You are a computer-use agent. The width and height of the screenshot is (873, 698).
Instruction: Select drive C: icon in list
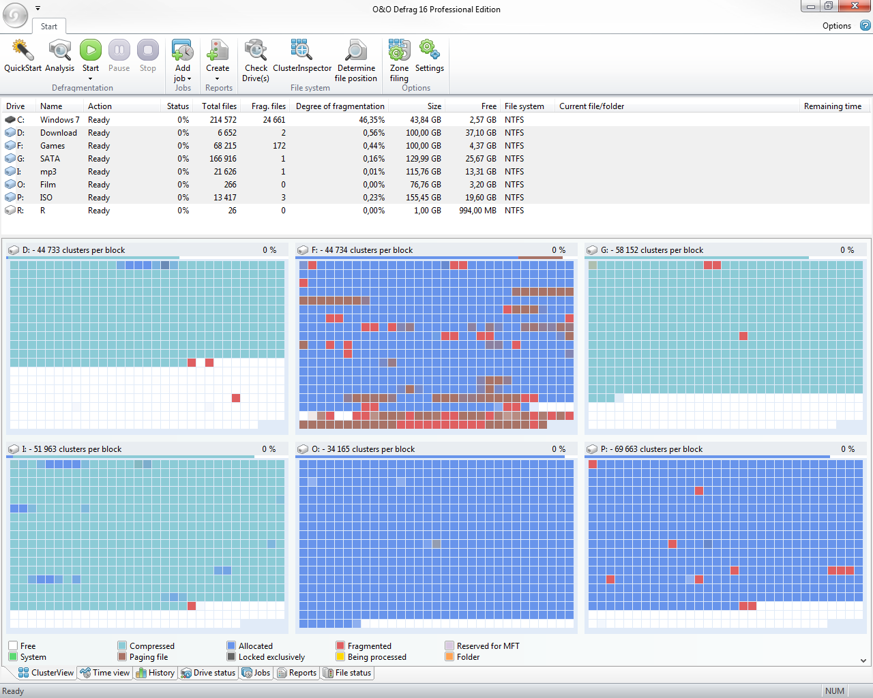pyautogui.click(x=10, y=120)
